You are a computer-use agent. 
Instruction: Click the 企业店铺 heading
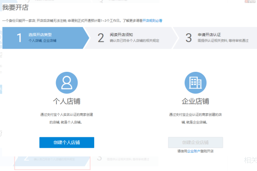click(x=195, y=102)
